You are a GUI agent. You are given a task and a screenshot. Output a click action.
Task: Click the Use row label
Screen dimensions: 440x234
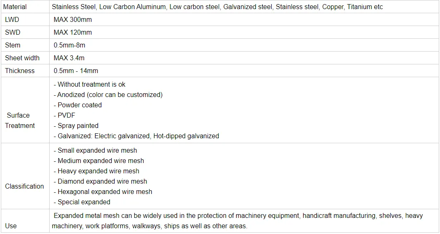point(11,226)
